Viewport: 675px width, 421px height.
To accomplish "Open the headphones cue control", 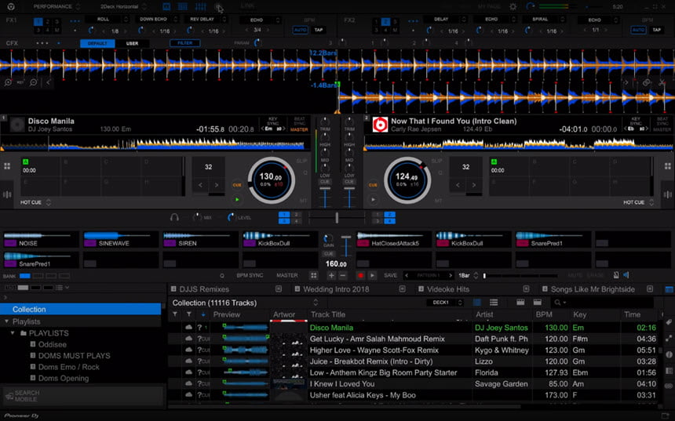I will pos(174,217).
